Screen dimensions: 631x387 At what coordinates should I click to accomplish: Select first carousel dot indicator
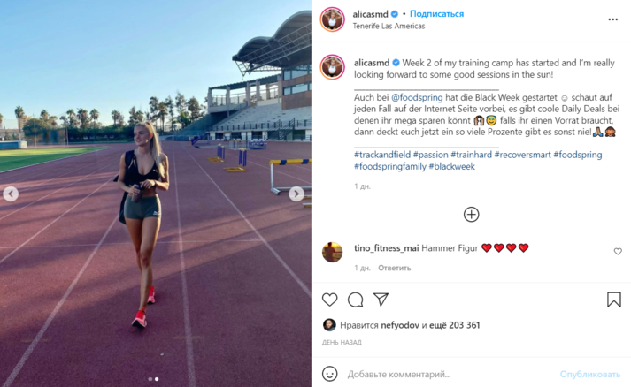point(150,379)
